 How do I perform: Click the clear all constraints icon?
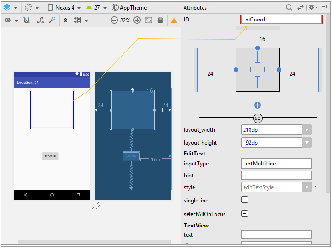[40, 21]
